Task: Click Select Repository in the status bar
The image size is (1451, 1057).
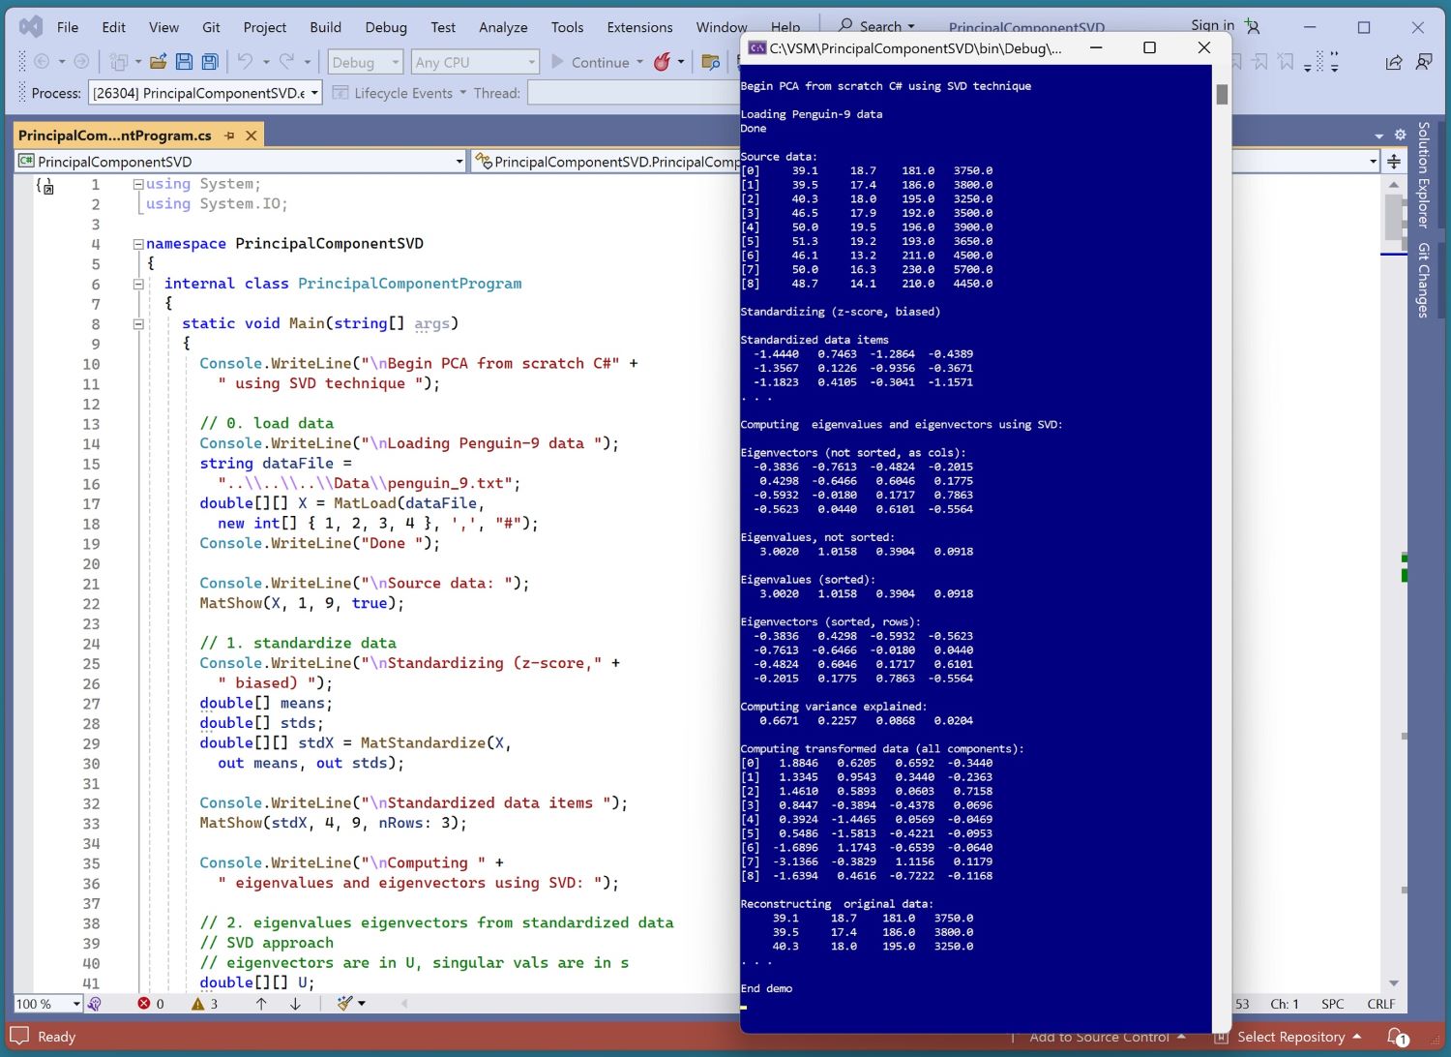Action: click(1290, 1037)
